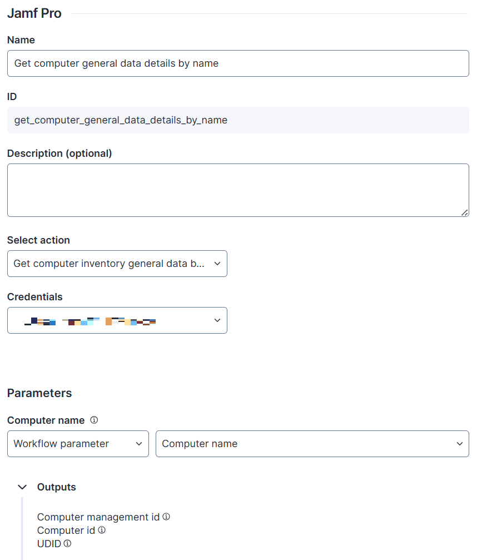
Task: Click the Parameters section heading
Action: pyautogui.click(x=39, y=393)
